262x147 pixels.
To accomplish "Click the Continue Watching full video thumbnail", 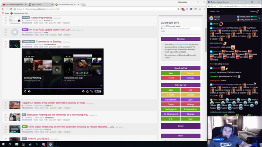I will [x=43, y=65].
